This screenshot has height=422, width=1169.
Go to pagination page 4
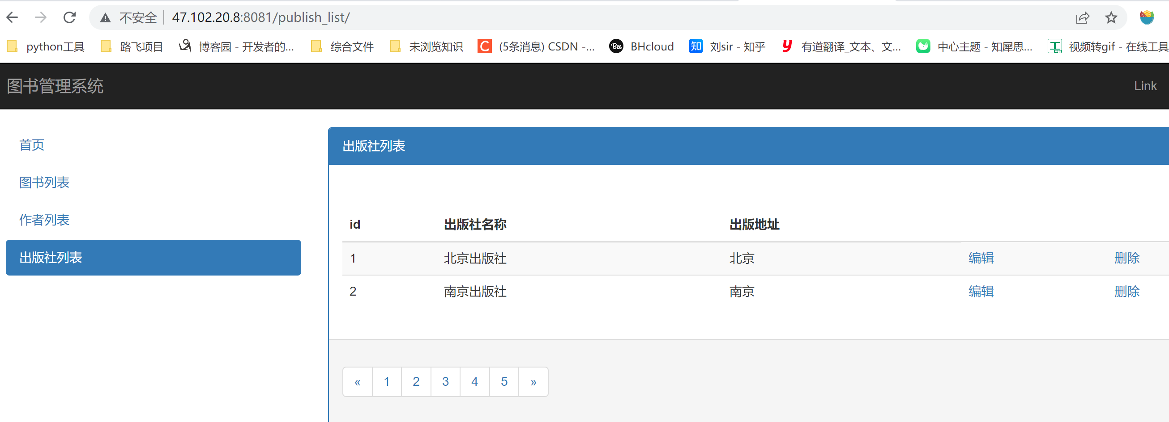click(x=475, y=382)
